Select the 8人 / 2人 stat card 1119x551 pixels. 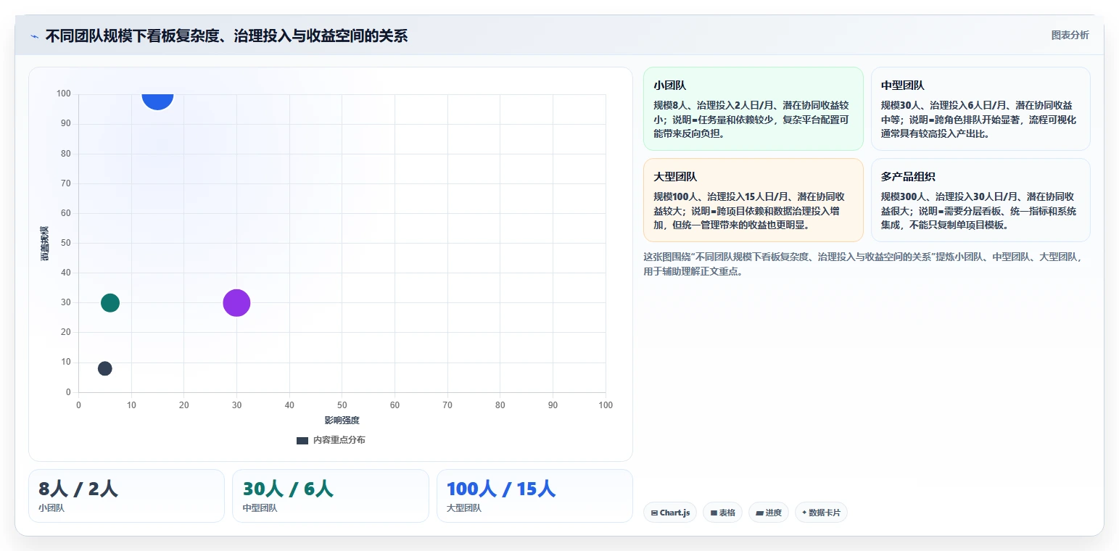tap(126, 496)
